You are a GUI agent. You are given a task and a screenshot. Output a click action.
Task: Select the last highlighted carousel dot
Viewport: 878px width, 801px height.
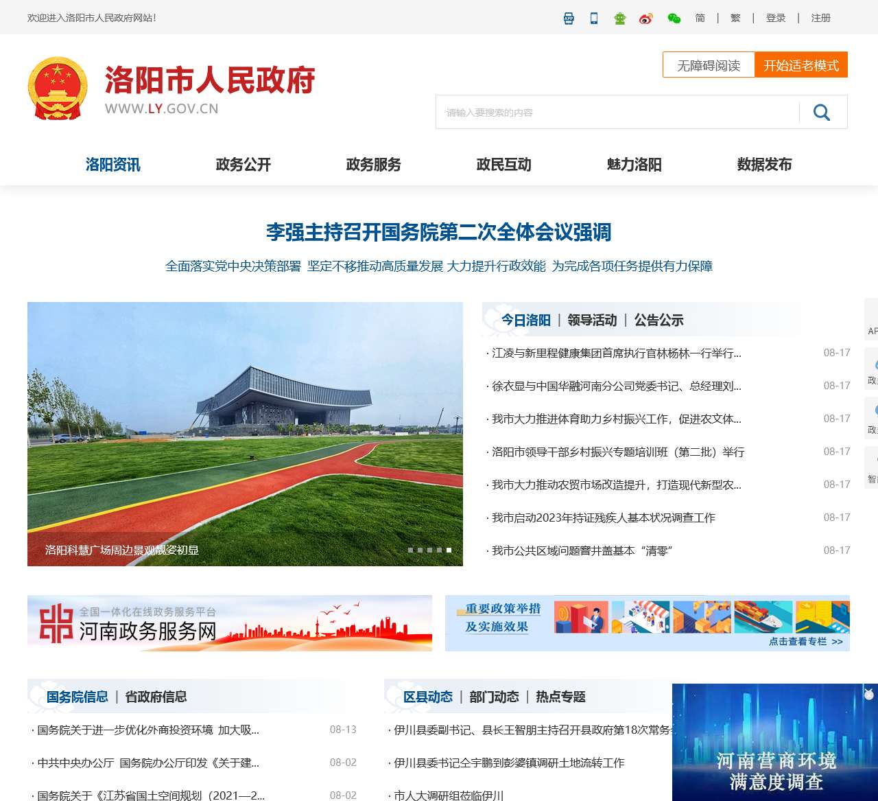point(449,550)
